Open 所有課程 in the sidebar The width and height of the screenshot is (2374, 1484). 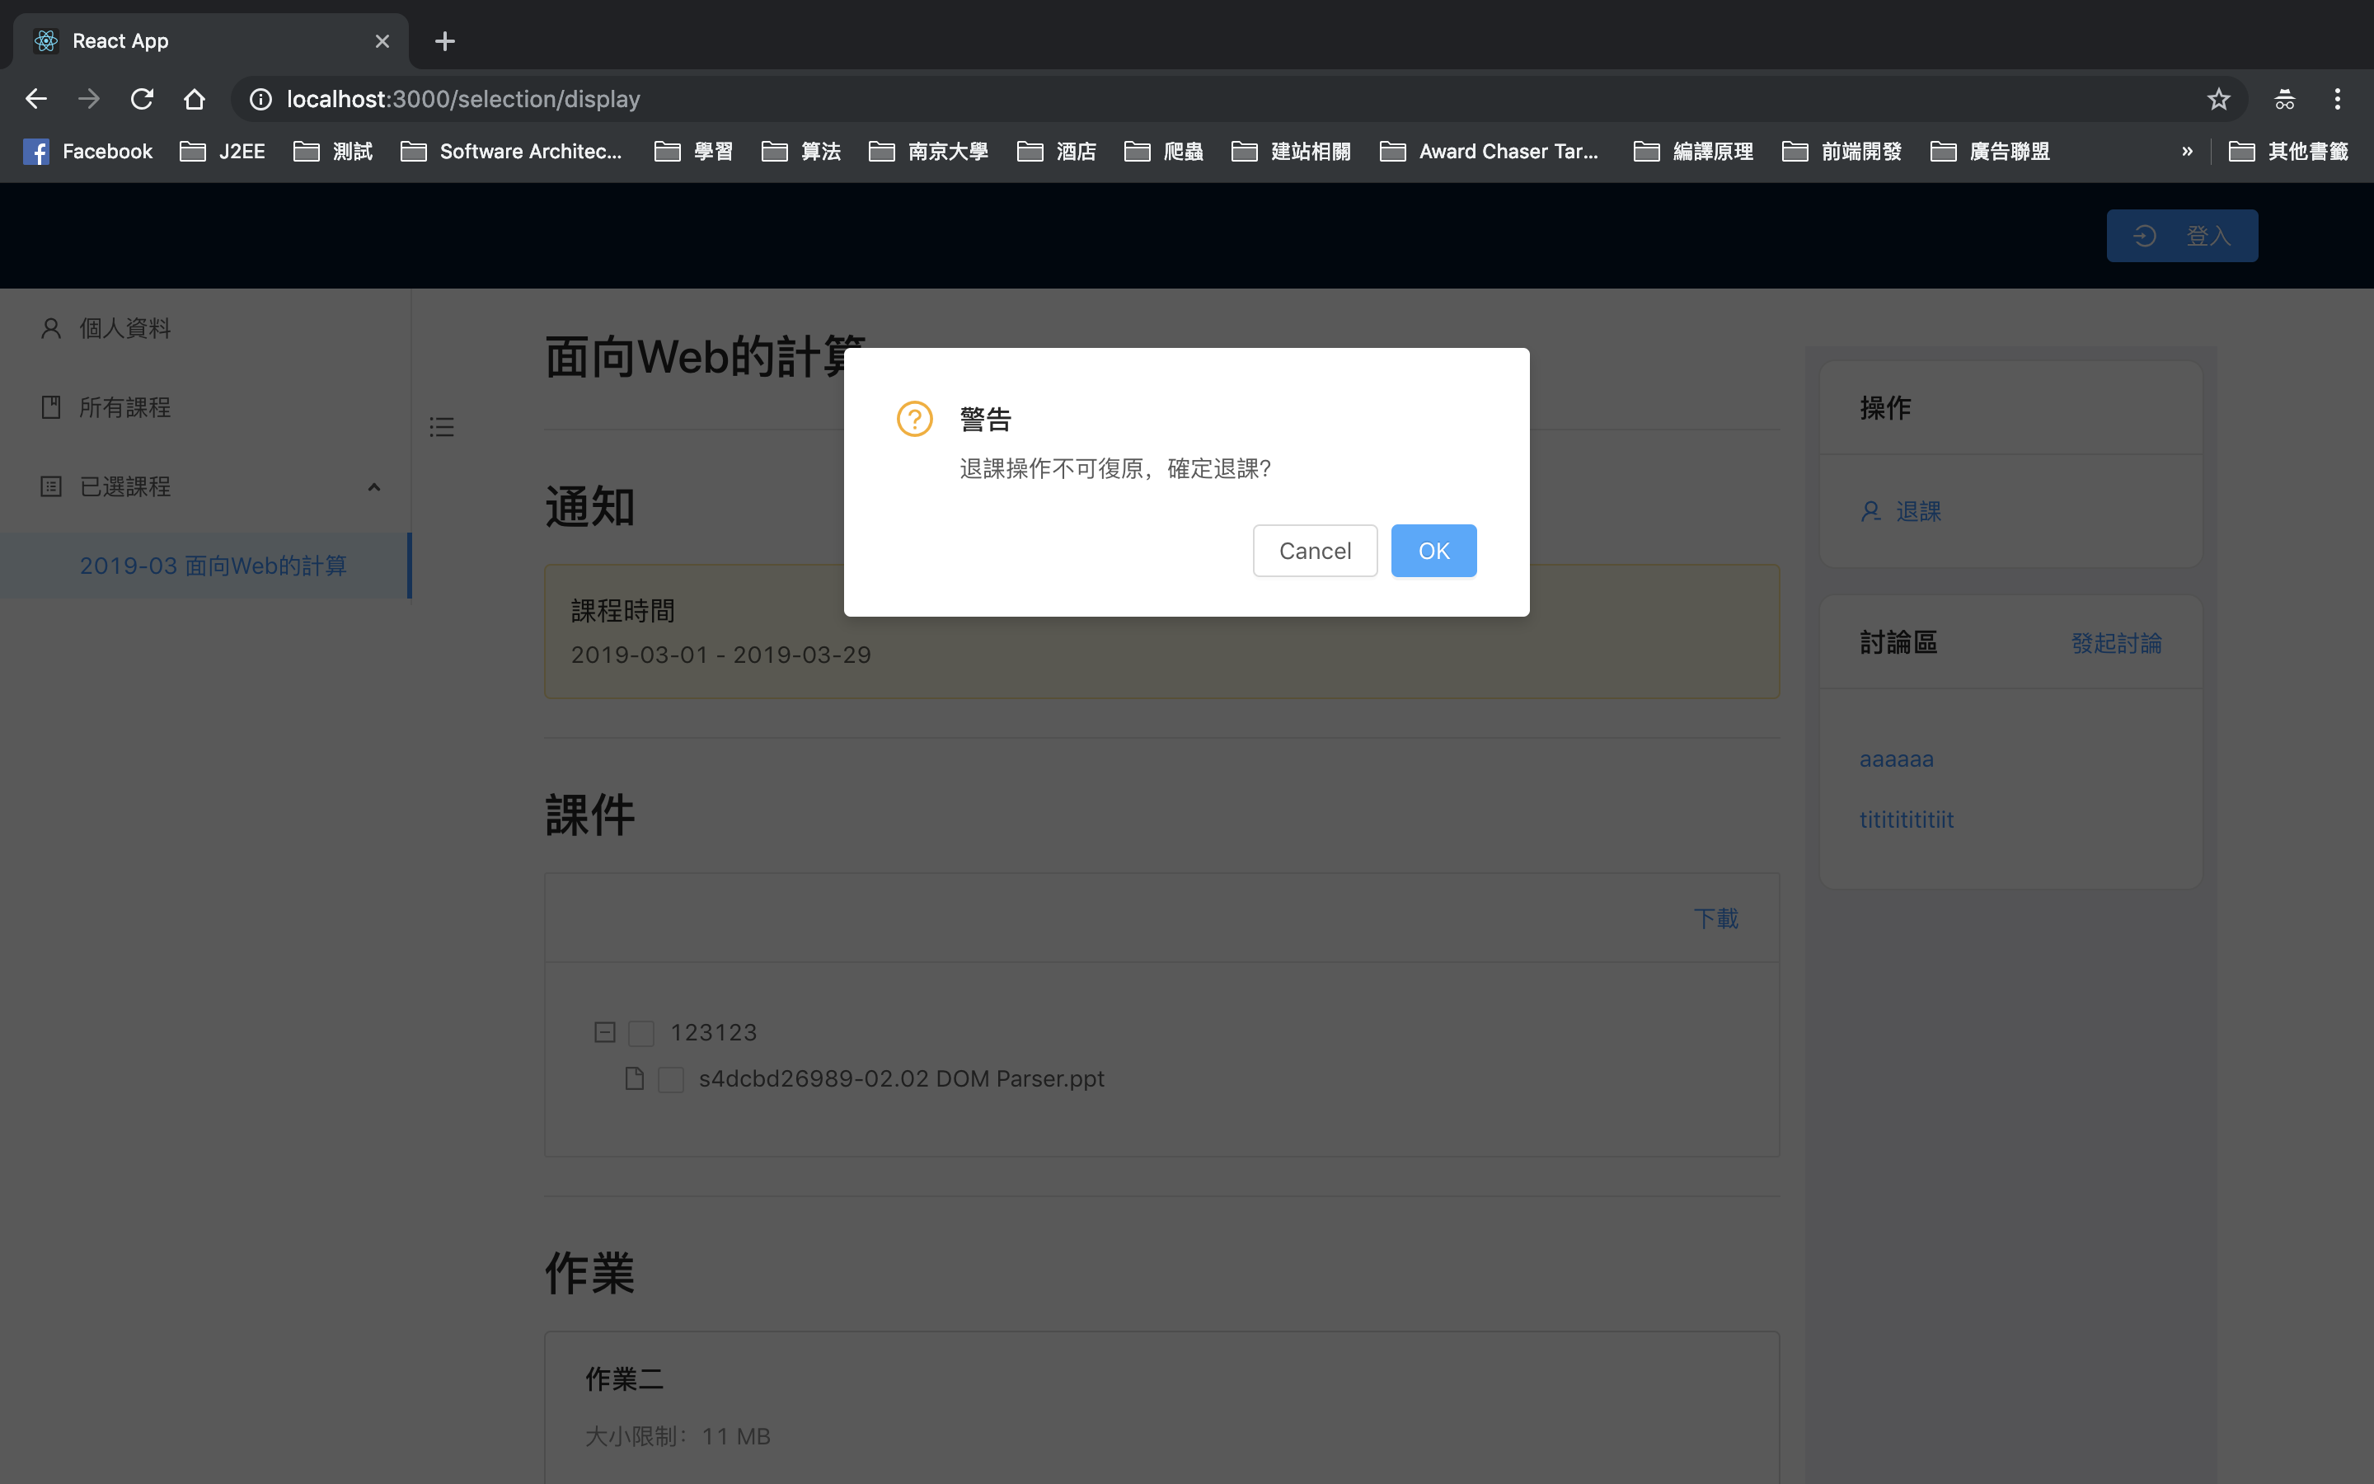[x=124, y=407]
